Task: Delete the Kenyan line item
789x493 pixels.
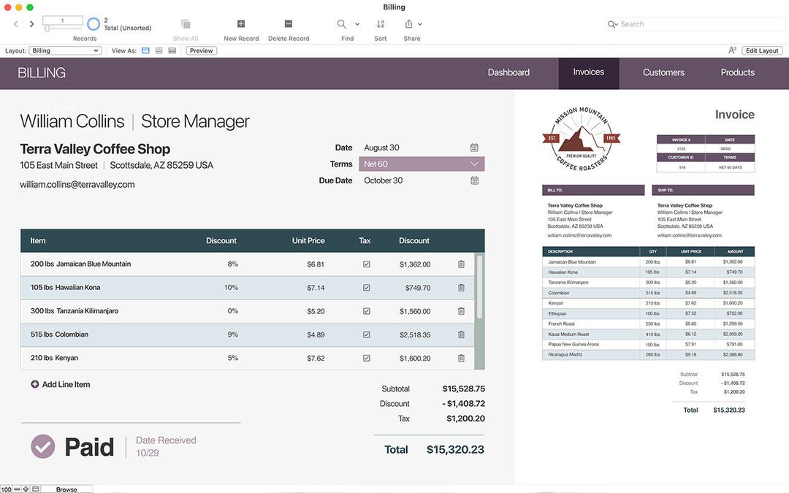Action: point(461,358)
